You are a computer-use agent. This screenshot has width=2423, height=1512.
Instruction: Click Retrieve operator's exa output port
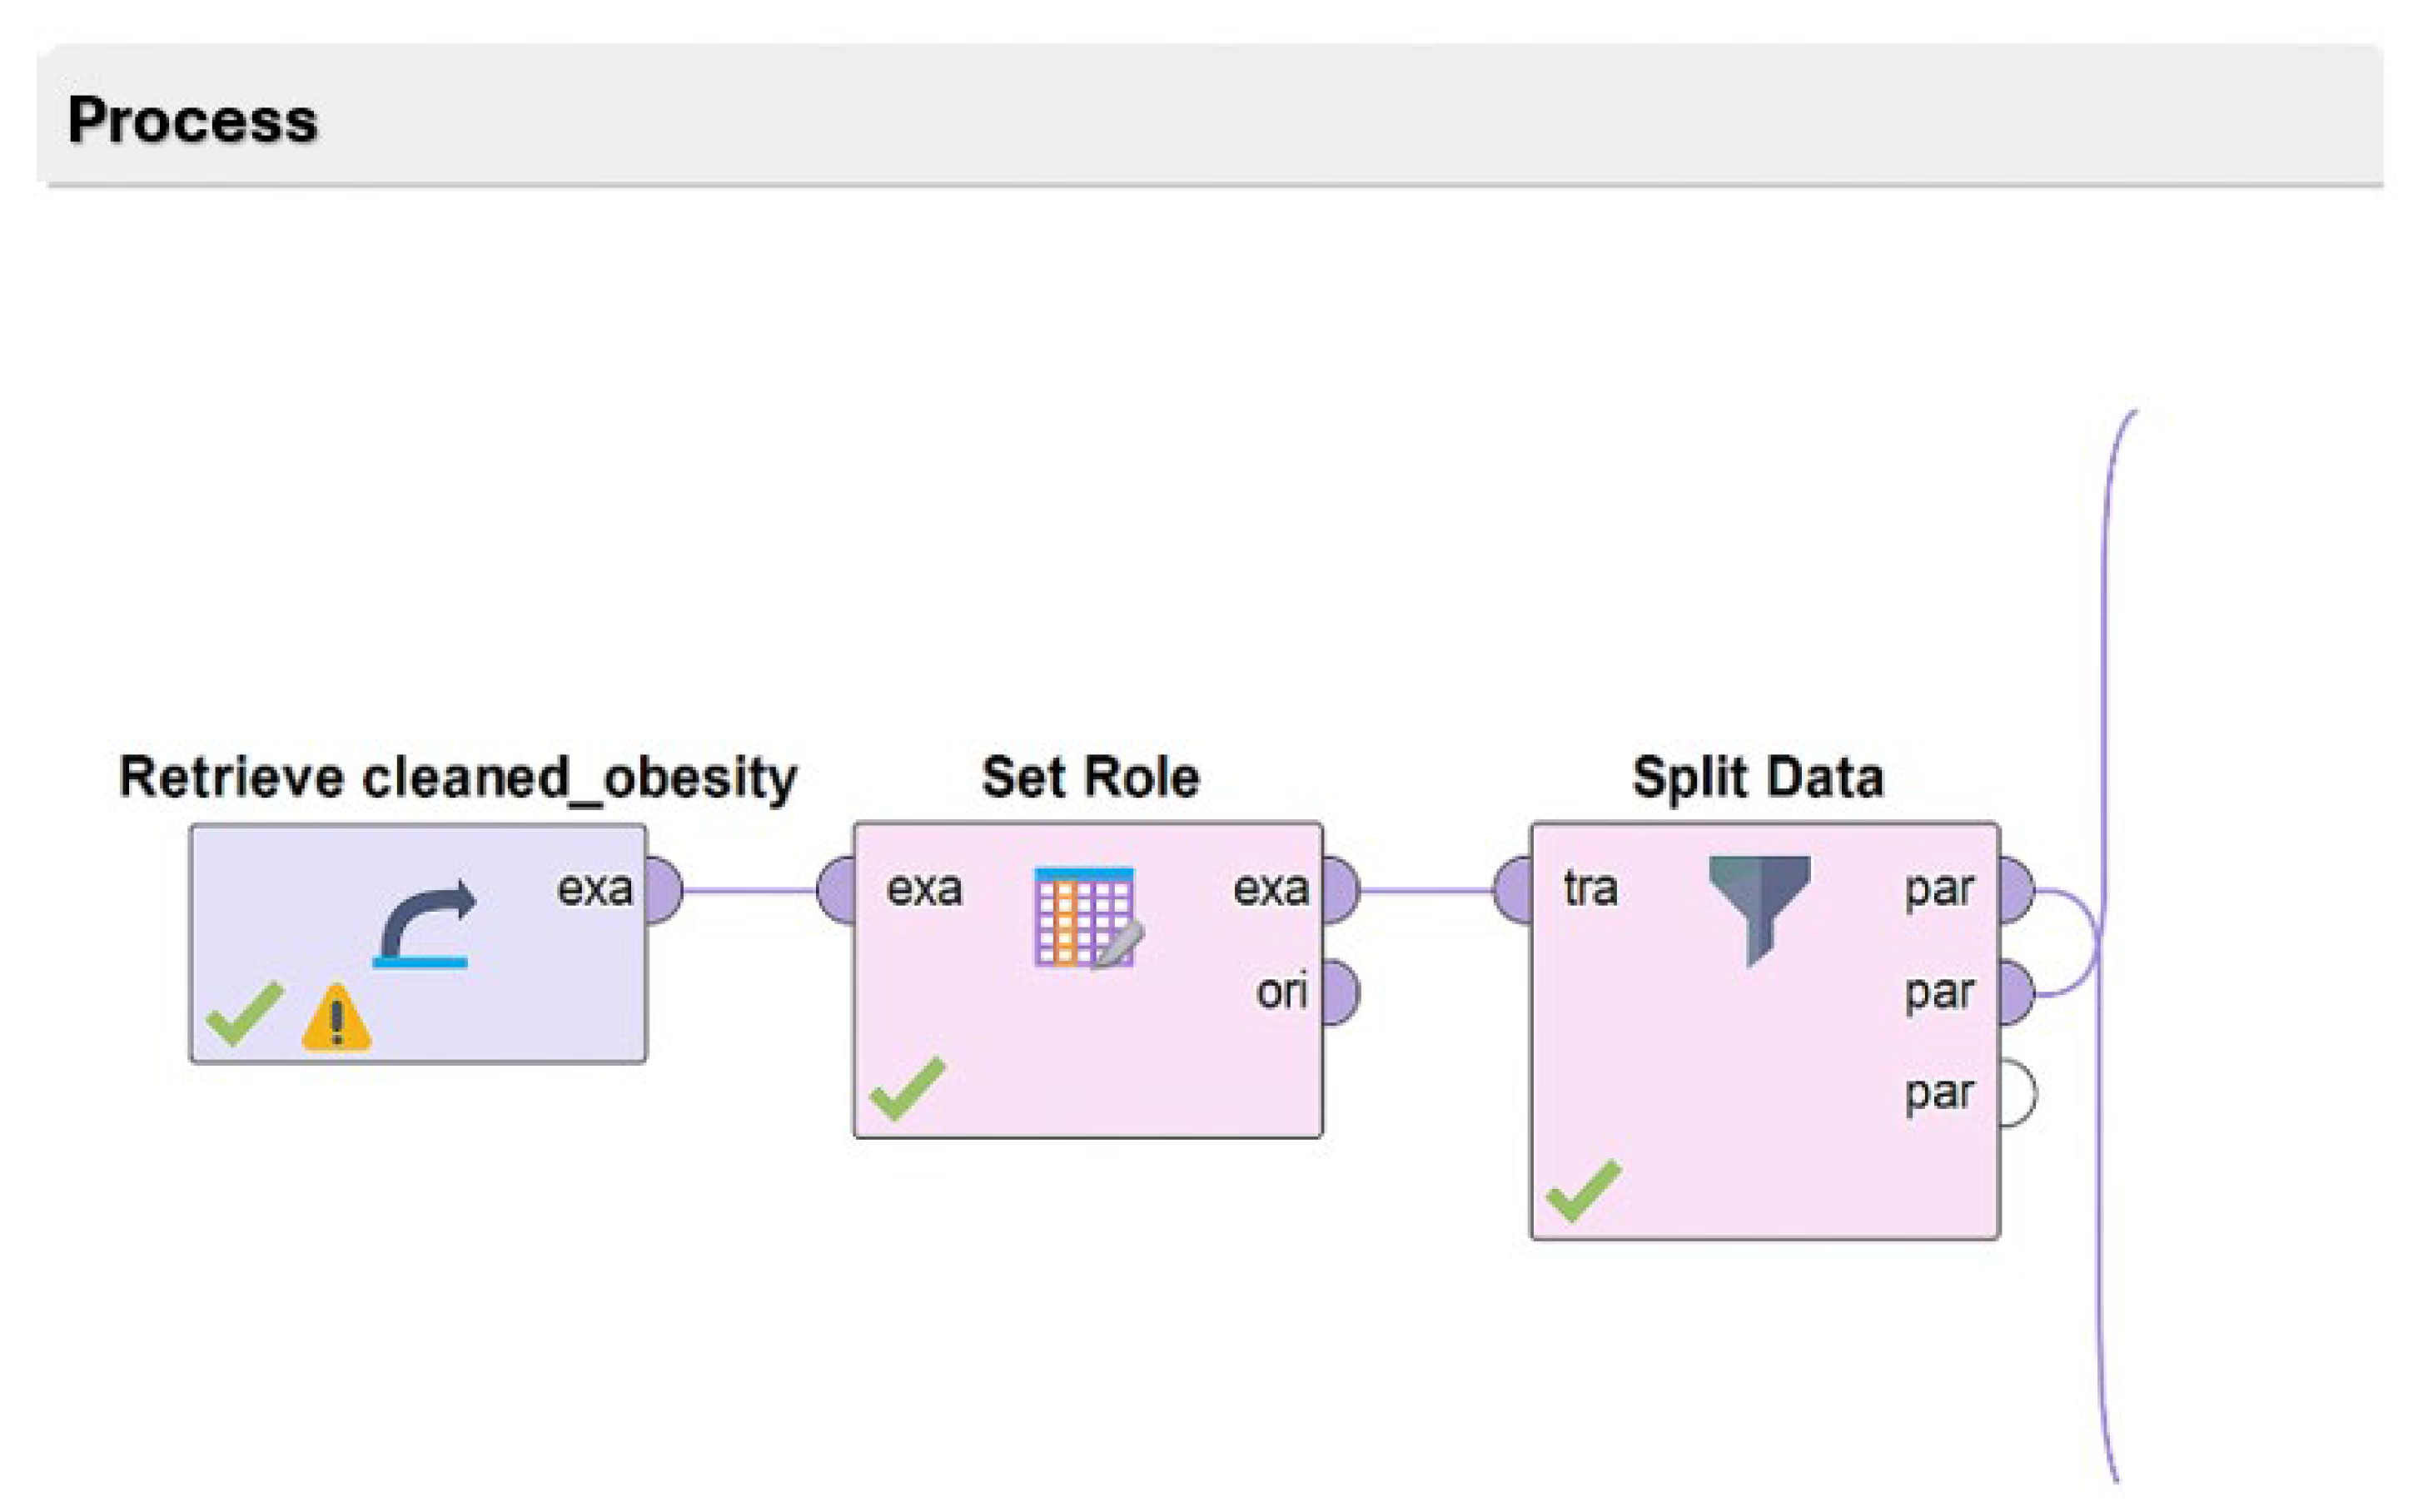click(662, 889)
